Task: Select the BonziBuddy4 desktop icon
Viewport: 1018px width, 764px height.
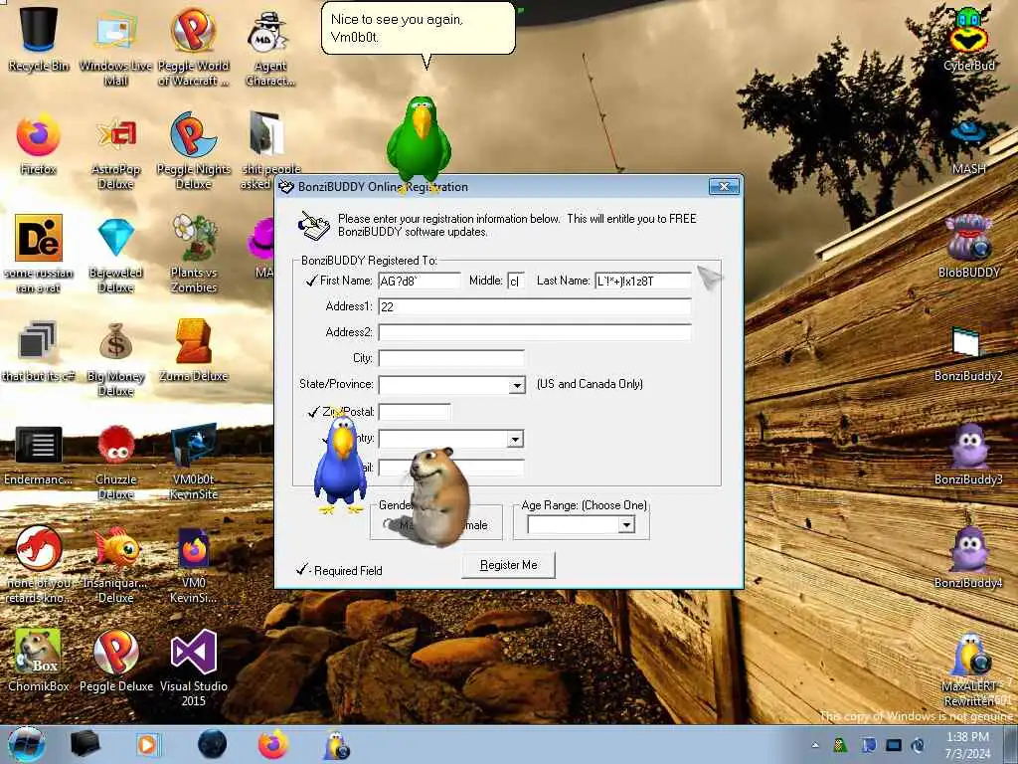Action: [x=968, y=557]
